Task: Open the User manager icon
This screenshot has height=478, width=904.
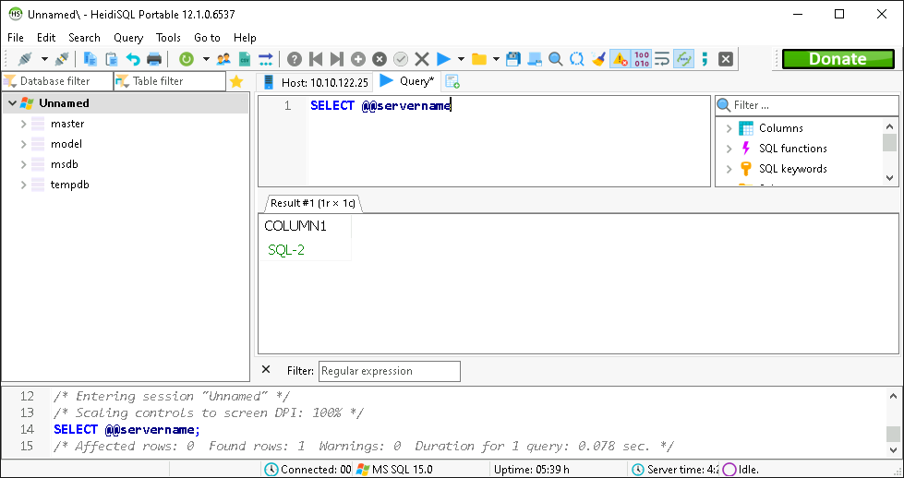Action: tap(223, 59)
